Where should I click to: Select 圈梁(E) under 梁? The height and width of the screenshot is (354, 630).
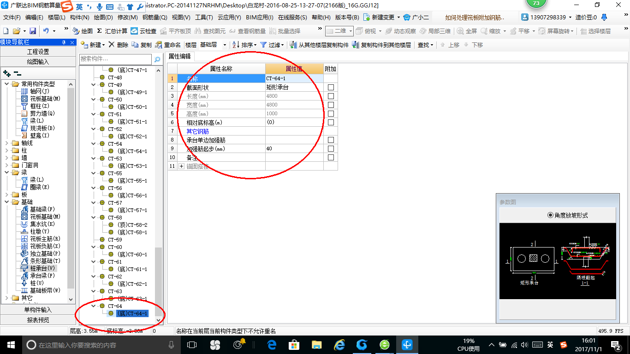click(x=35, y=187)
